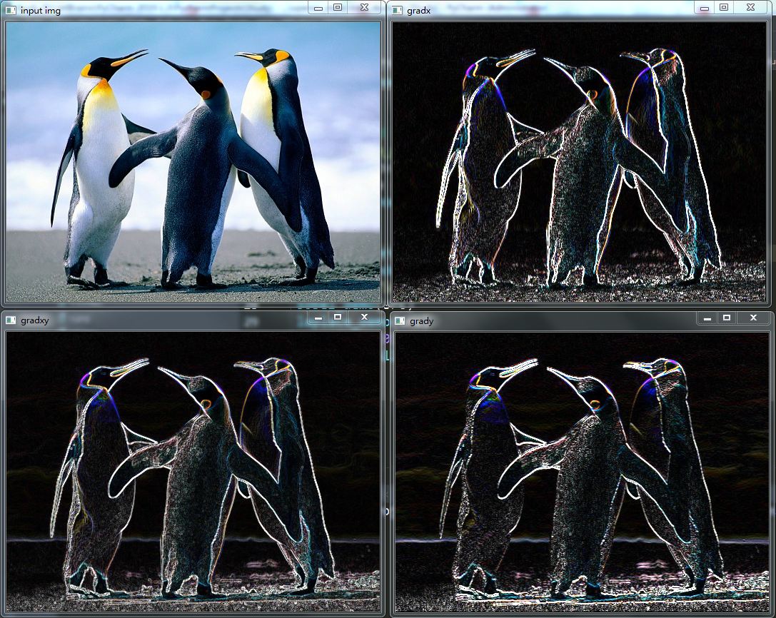Screen dimensions: 776x618
Task: Click the grady window app icon
Action: point(400,321)
